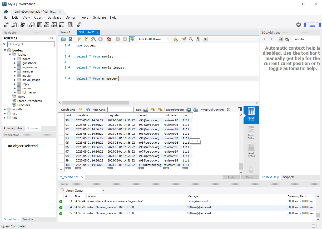Open find panel magnifier icon

click(x=191, y=39)
